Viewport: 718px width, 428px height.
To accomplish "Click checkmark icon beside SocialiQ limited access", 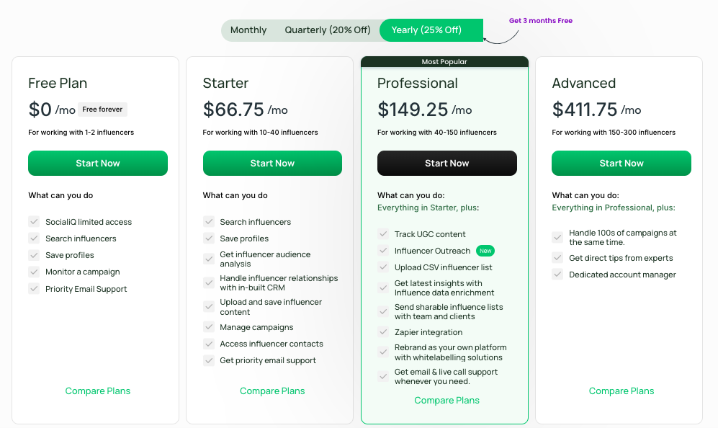I will click(x=34, y=222).
